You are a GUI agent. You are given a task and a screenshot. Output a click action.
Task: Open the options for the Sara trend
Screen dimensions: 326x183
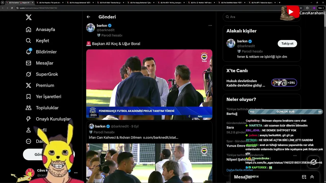(295, 124)
